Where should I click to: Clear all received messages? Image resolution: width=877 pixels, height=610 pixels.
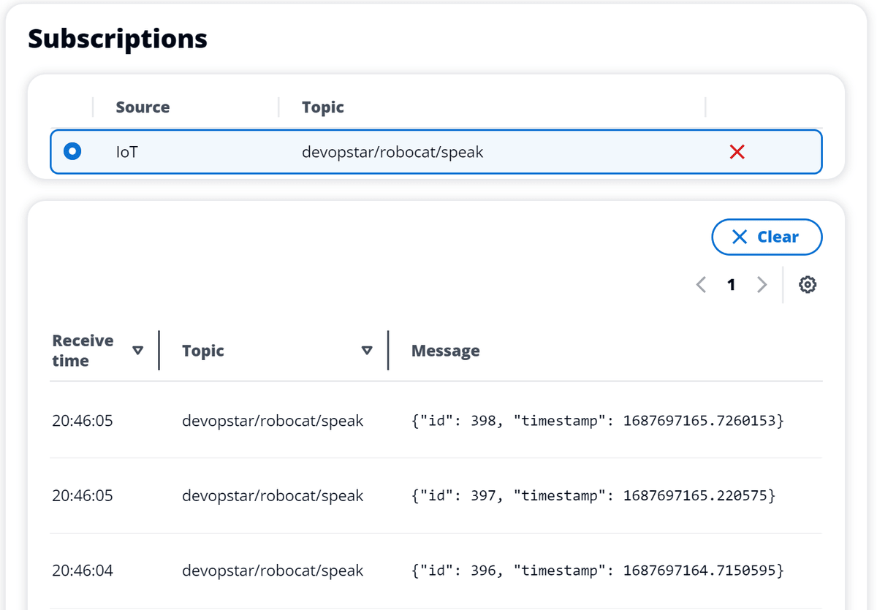click(x=767, y=237)
